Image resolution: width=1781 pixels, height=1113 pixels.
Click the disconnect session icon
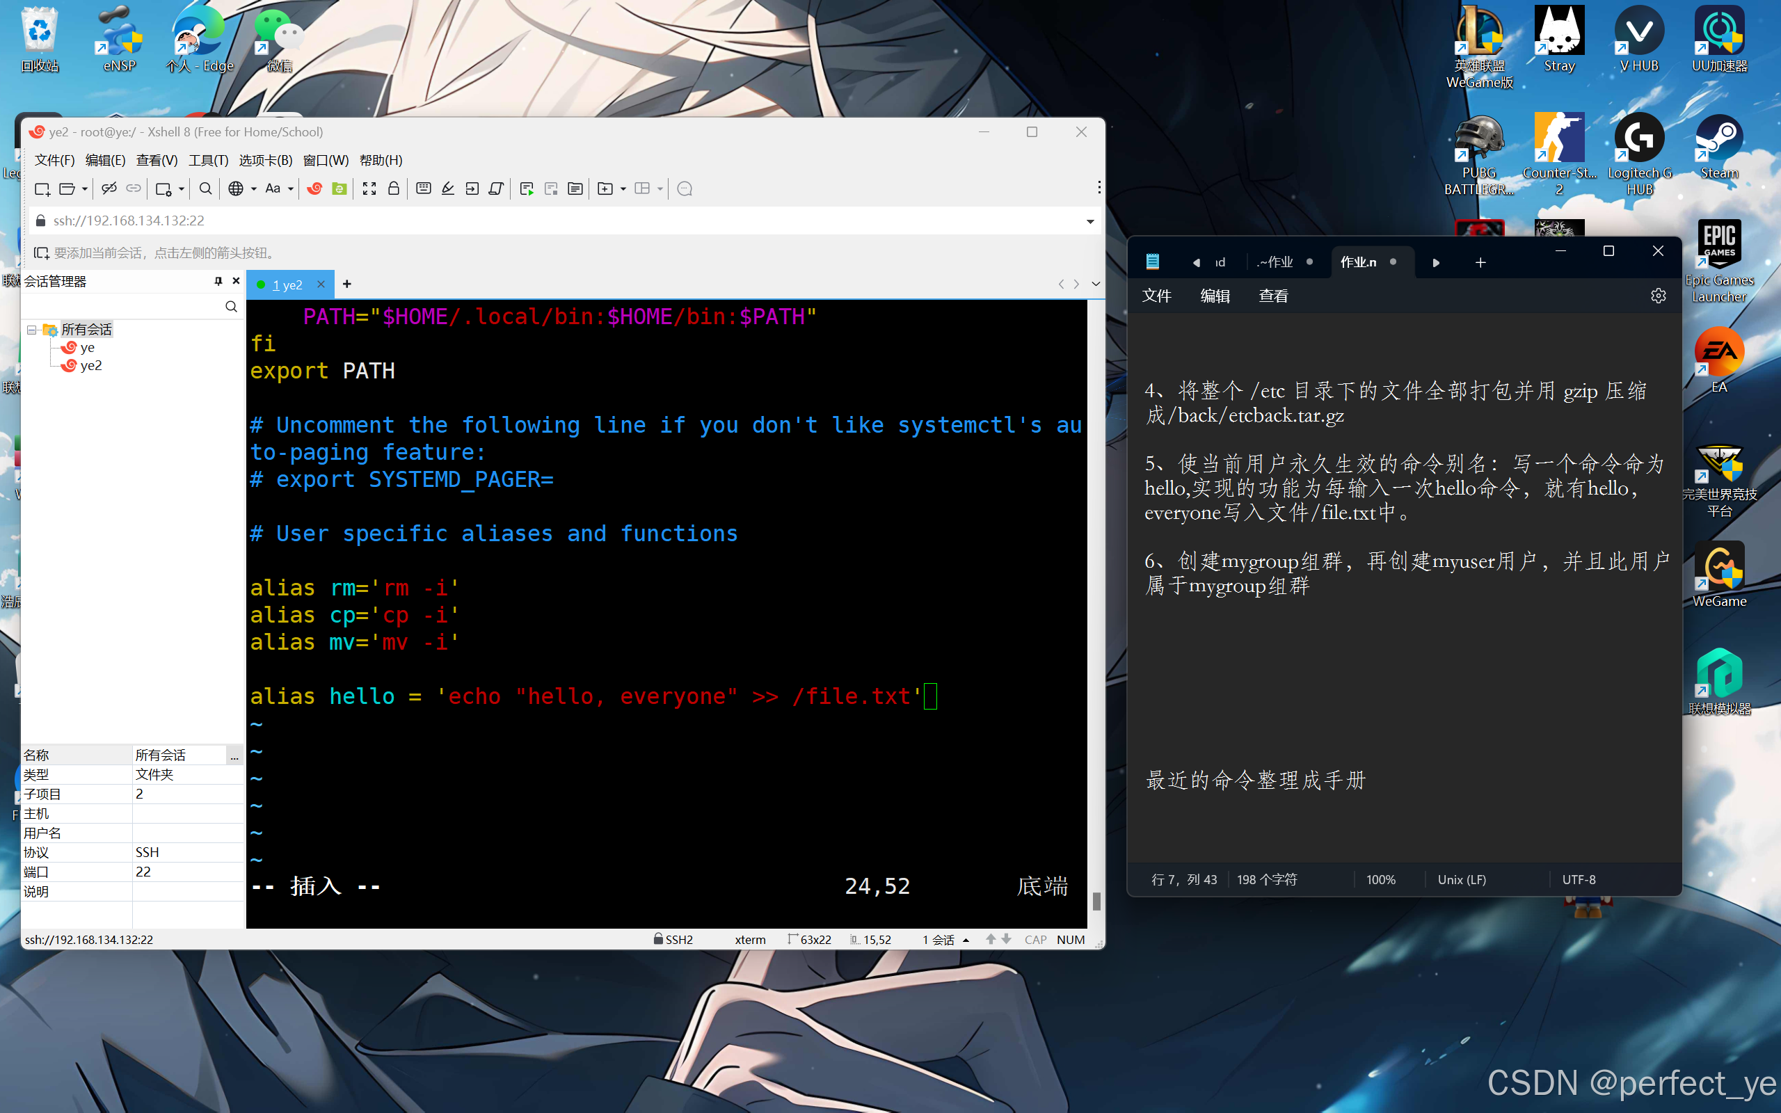coord(109,189)
